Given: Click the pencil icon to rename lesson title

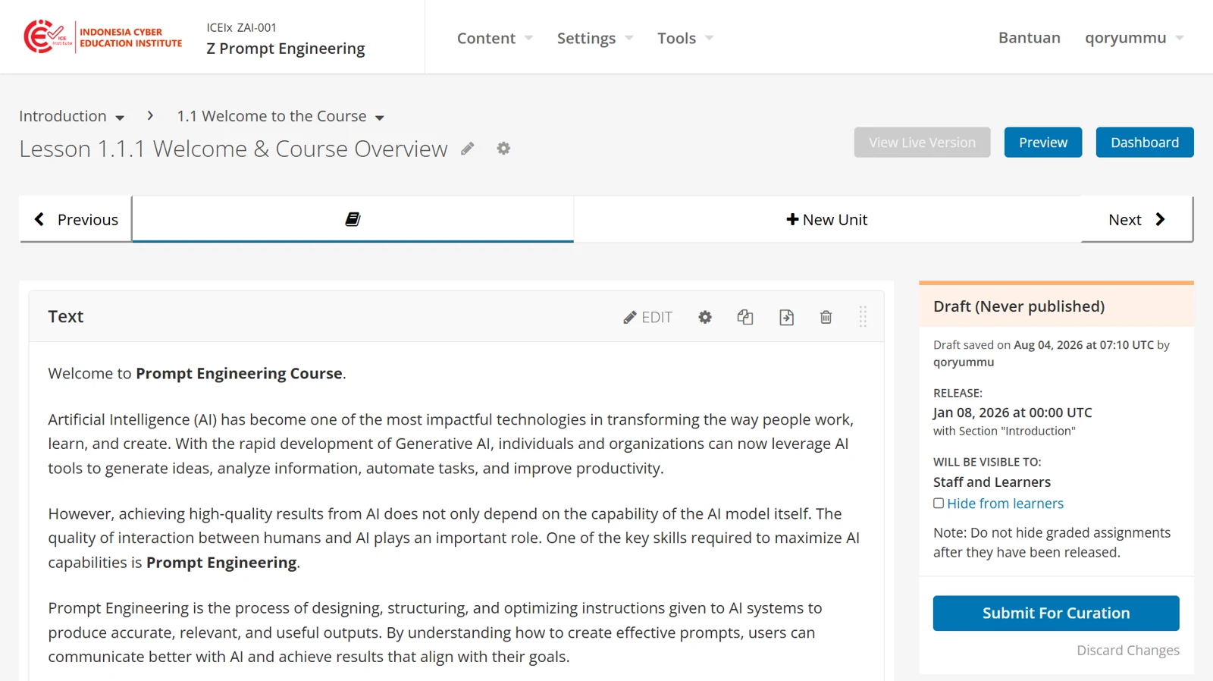Looking at the screenshot, I should [468, 149].
